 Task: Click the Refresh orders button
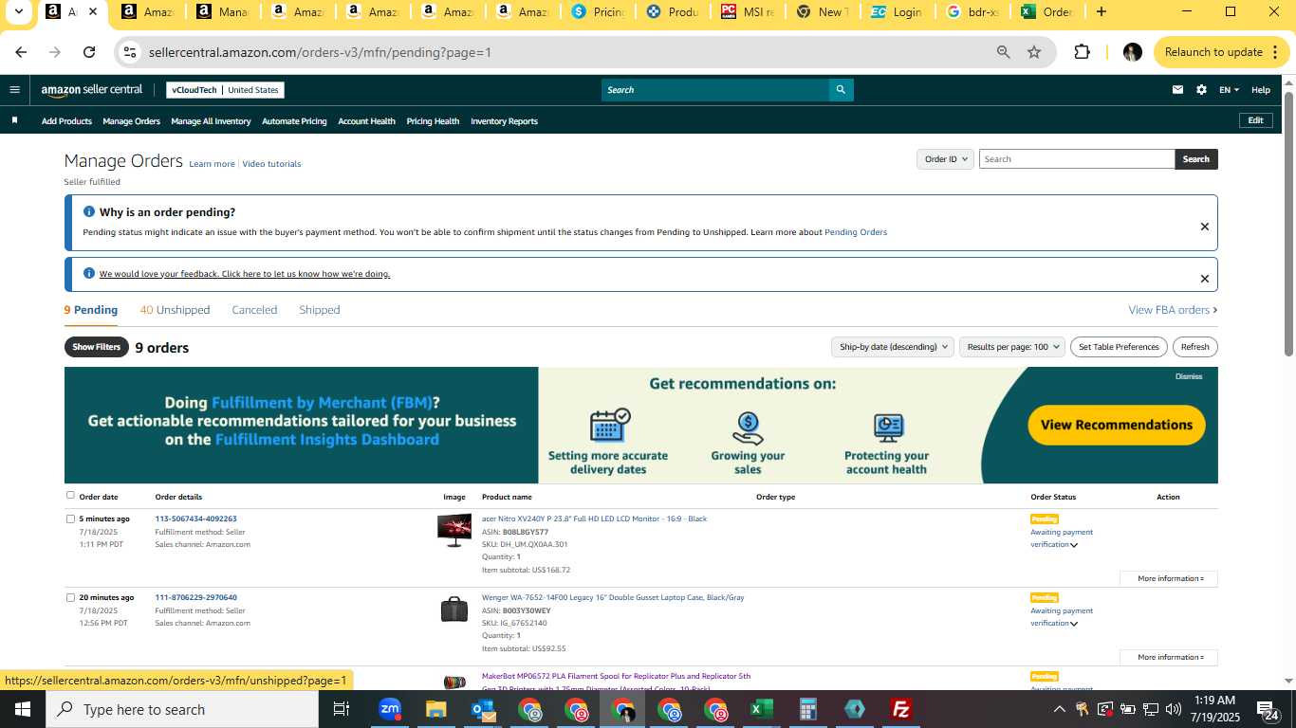[x=1194, y=347]
